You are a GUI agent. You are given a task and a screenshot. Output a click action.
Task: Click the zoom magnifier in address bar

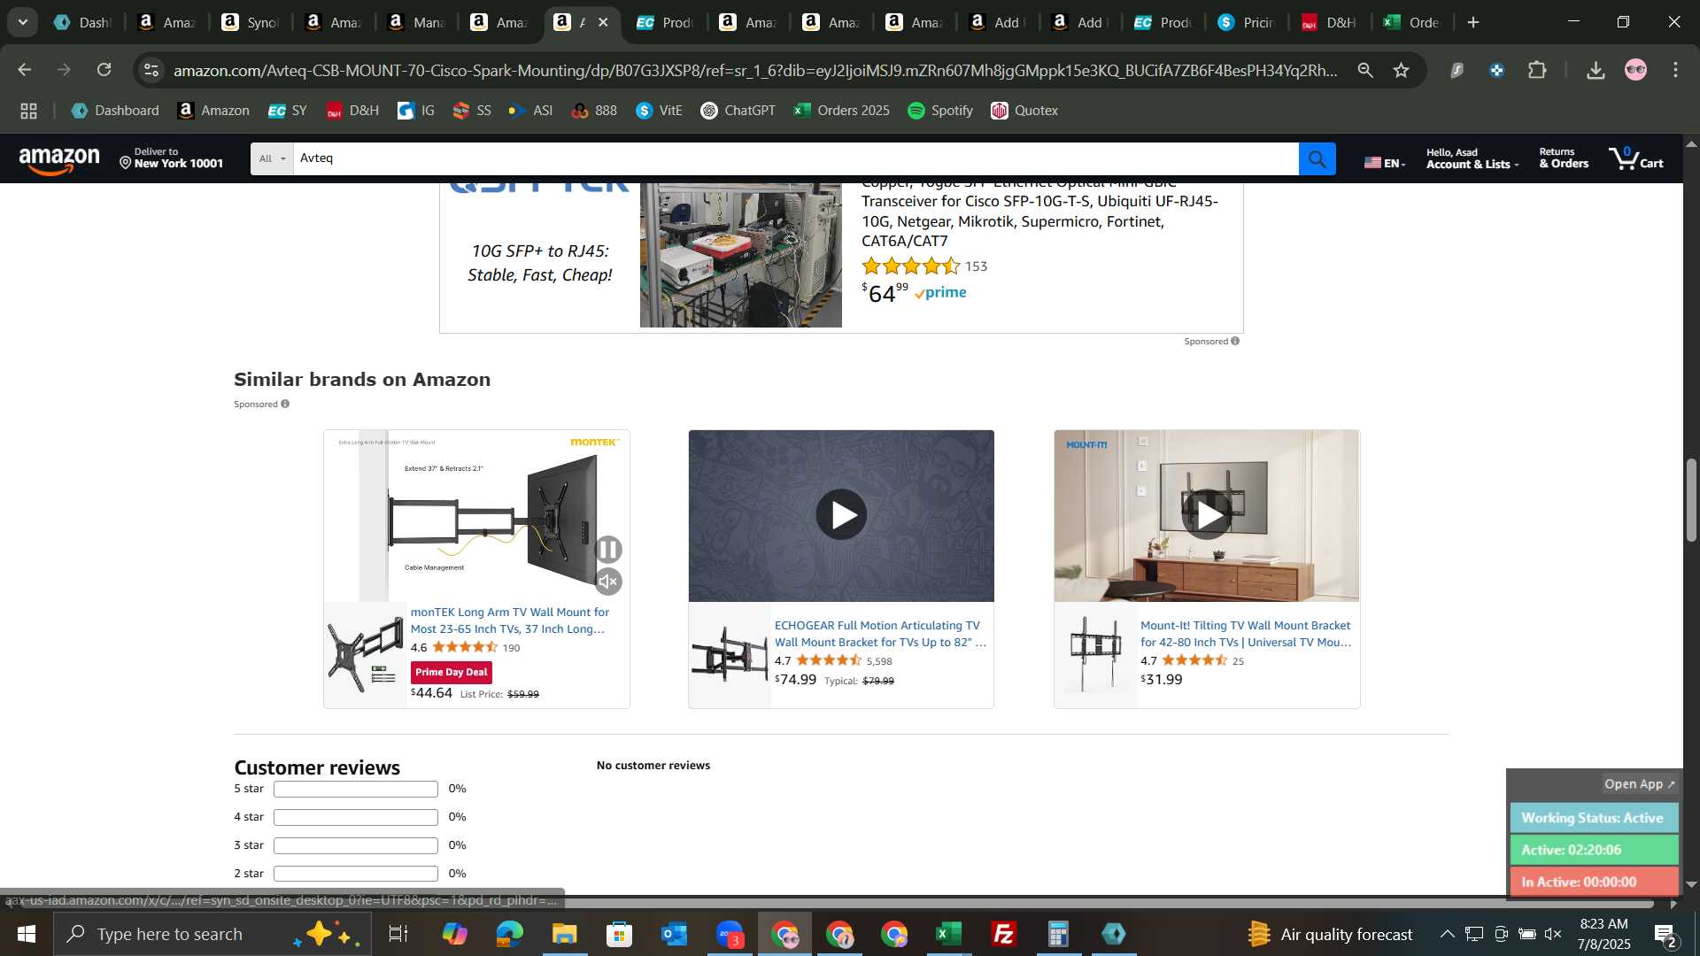coord(1365,70)
